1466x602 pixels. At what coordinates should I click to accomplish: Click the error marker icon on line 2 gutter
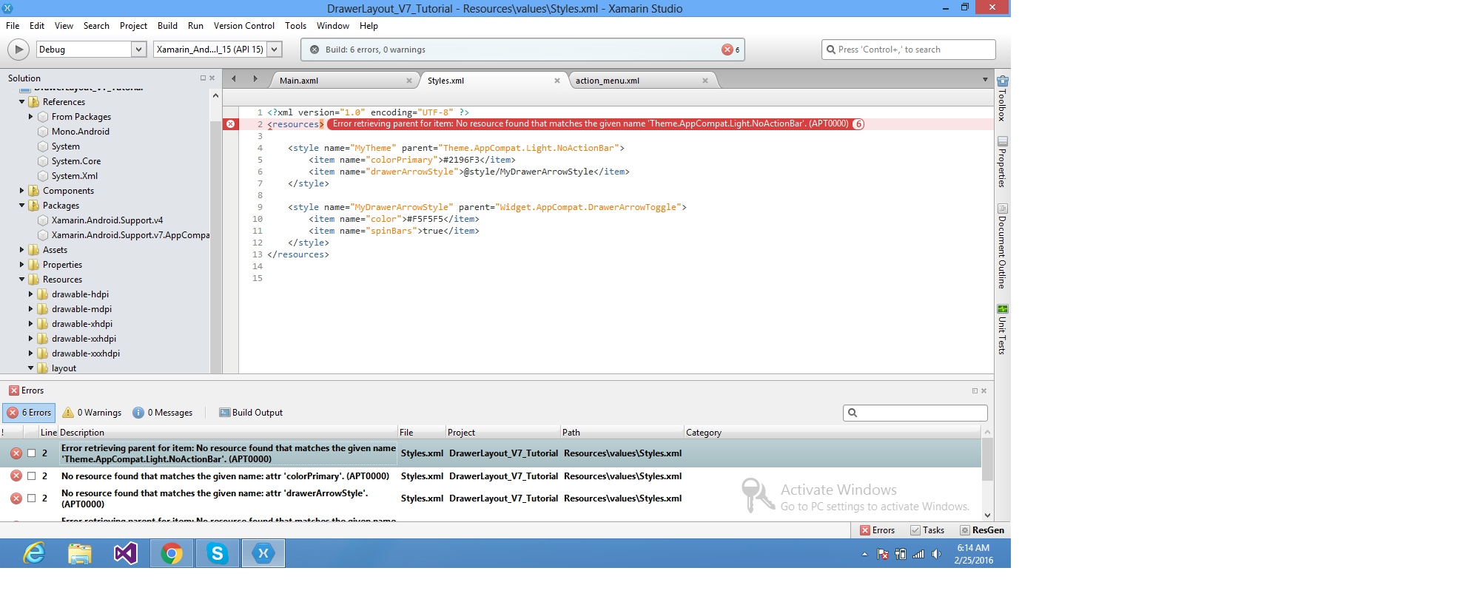coord(231,124)
